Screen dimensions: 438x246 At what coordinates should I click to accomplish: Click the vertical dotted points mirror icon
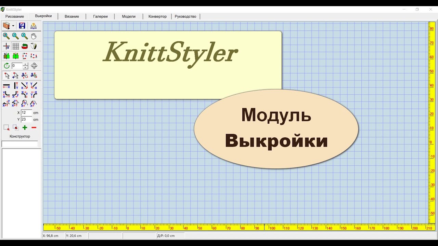pos(25,56)
